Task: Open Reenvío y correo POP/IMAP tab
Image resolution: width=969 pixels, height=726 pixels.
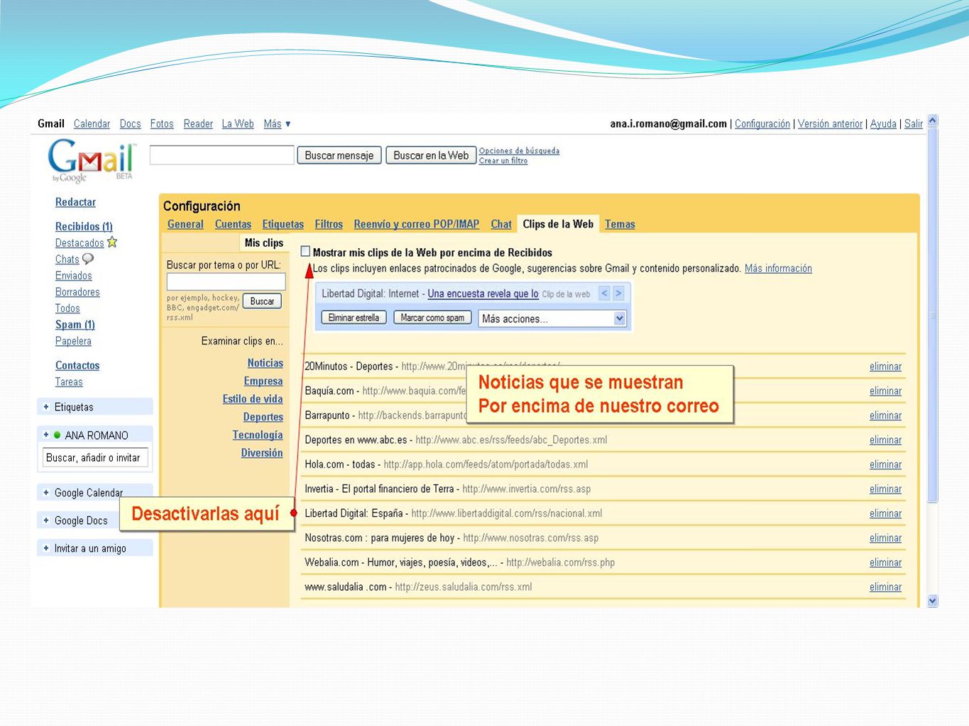Action: (x=416, y=224)
